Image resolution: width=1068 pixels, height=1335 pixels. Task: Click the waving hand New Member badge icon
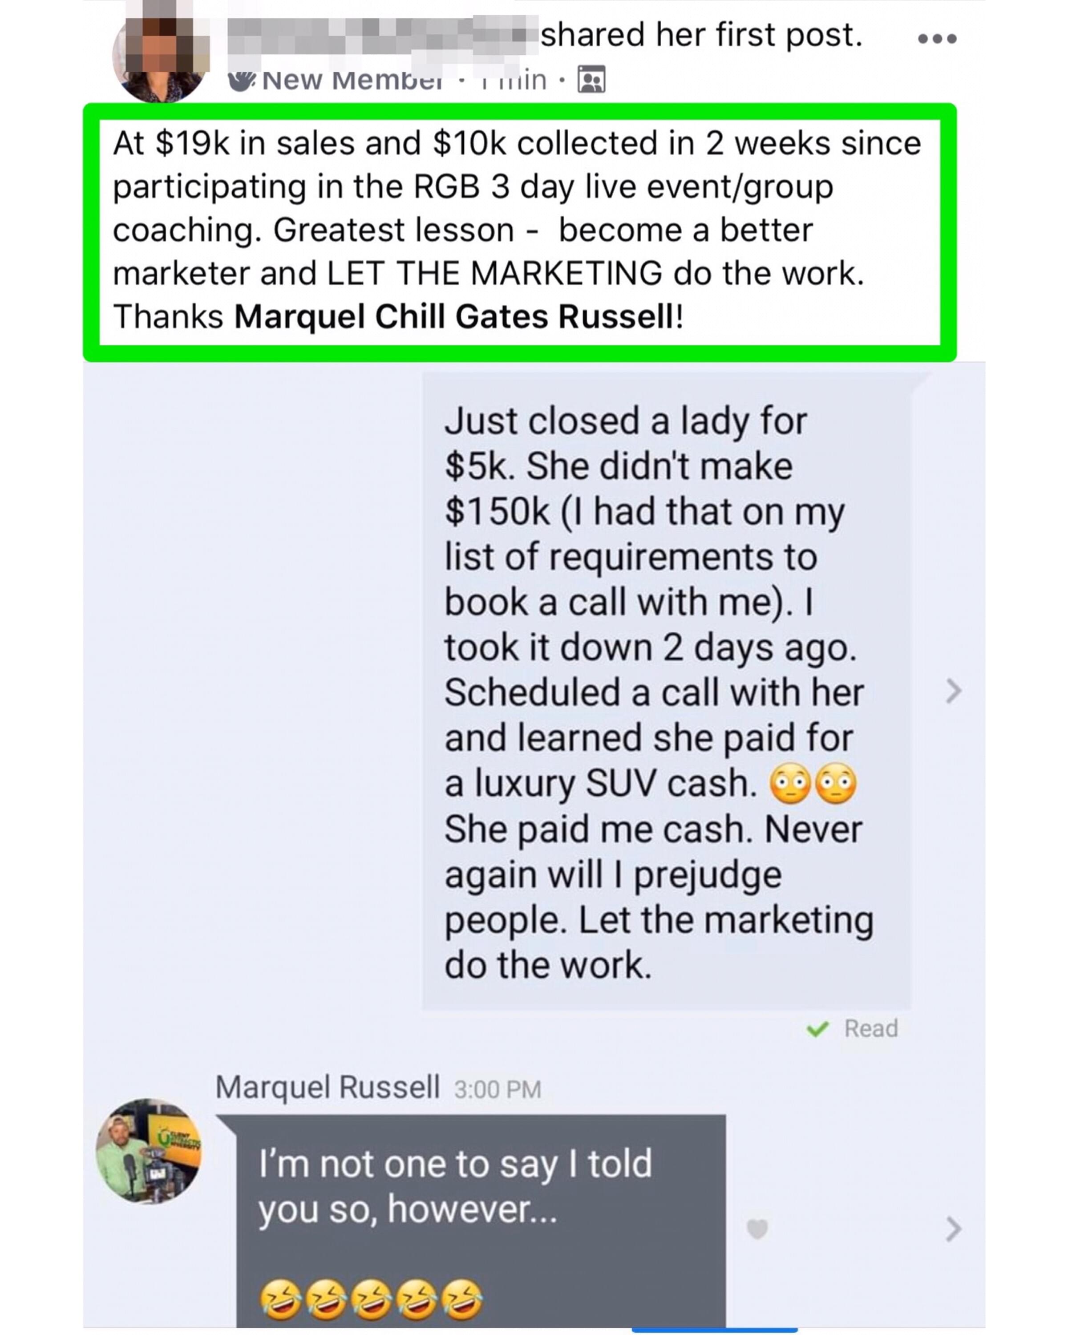(x=242, y=80)
